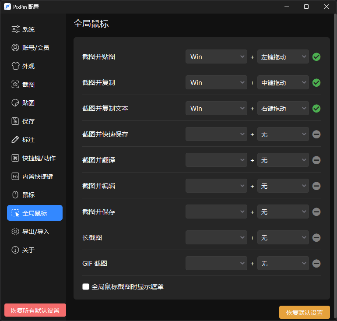Open 无 action dropdown for 截图并翻译
The image size is (337, 321).
283,160
